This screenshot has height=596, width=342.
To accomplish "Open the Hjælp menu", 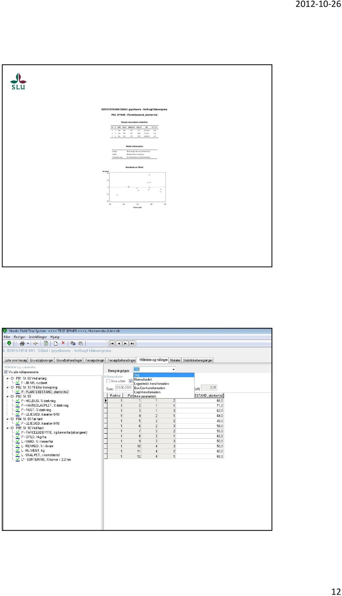I will tap(55, 337).
